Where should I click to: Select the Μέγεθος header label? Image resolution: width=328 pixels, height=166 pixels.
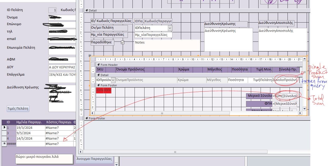pos(217,70)
